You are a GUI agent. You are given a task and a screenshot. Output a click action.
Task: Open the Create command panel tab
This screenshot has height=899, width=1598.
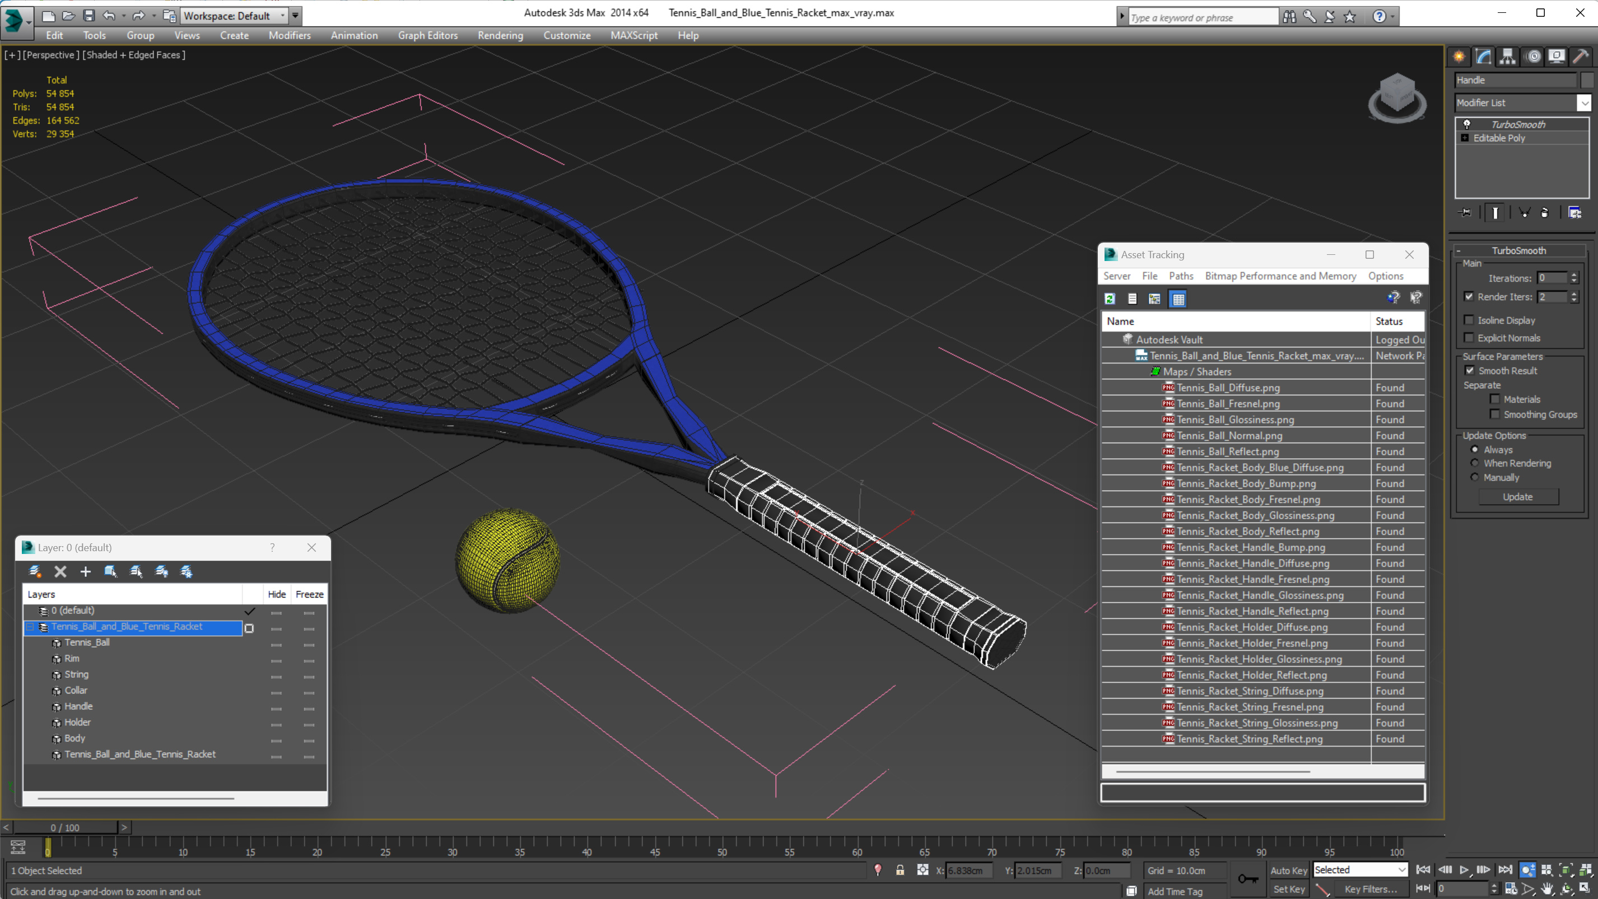(1459, 57)
